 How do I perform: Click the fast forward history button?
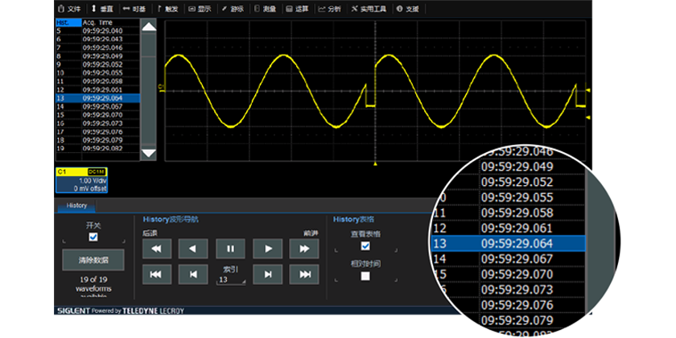pos(304,249)
